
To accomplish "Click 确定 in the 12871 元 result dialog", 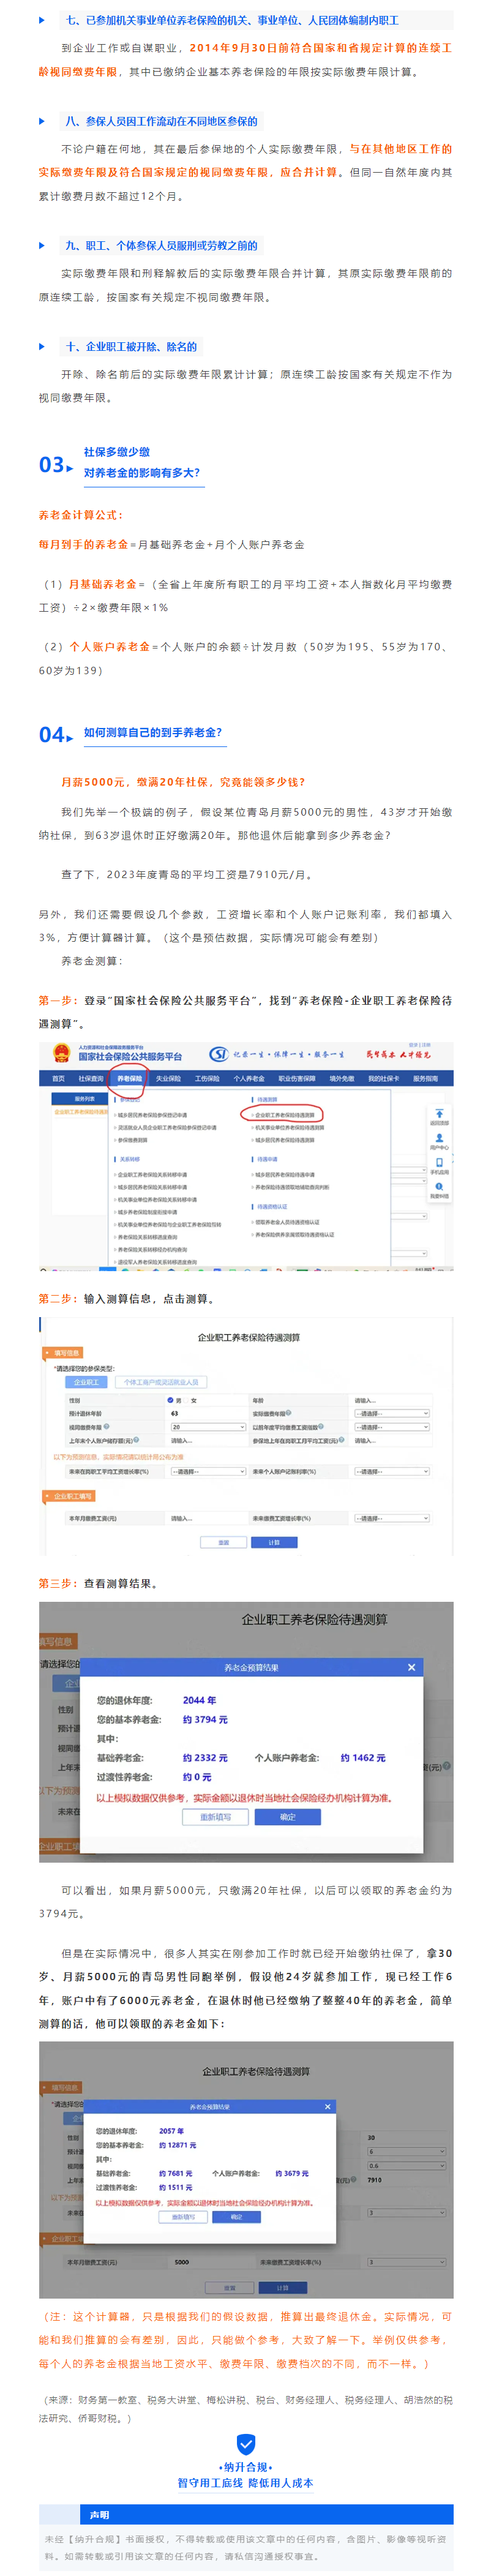I will point(237,2216).
